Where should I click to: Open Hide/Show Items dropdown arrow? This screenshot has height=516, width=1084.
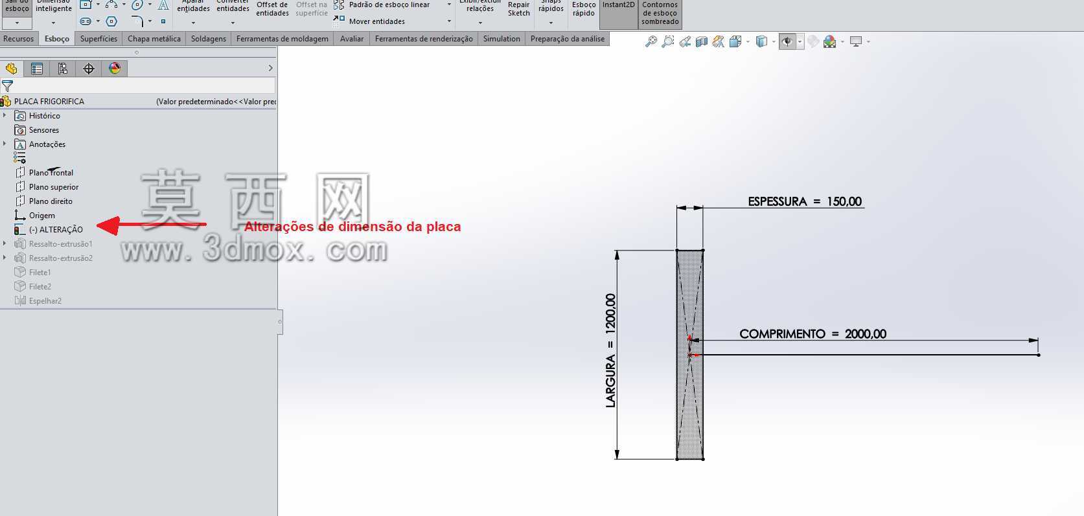point(800,41)
